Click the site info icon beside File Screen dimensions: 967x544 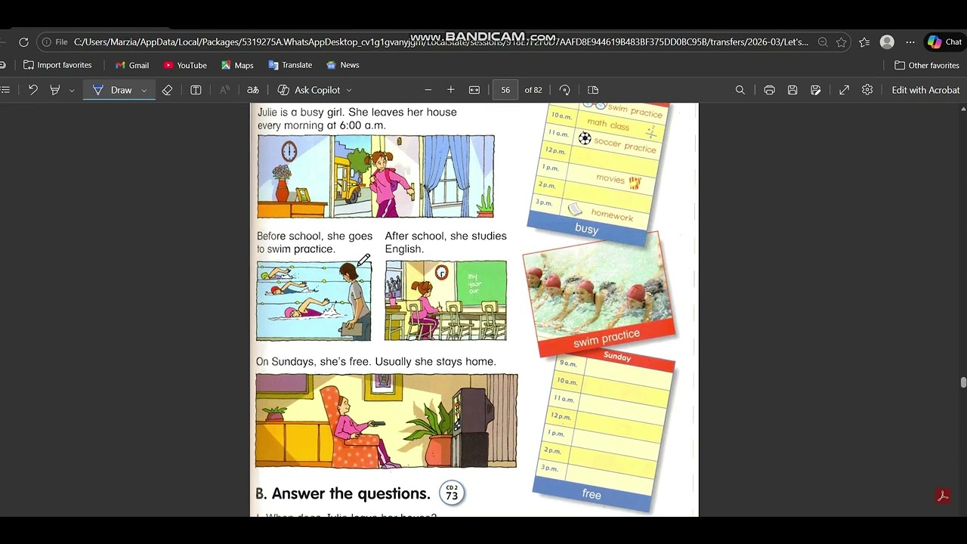pos(47,42)
